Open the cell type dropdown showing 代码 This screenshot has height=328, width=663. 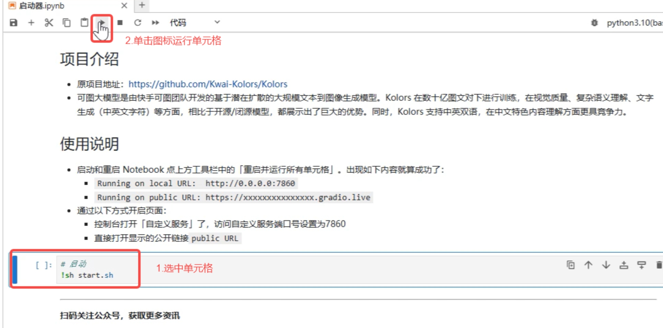195,23
